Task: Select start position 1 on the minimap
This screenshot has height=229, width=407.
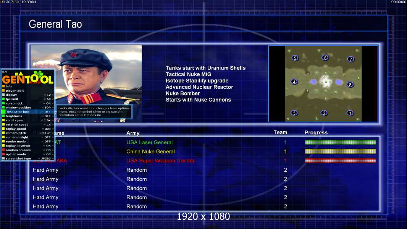Action: pos(350,113)
